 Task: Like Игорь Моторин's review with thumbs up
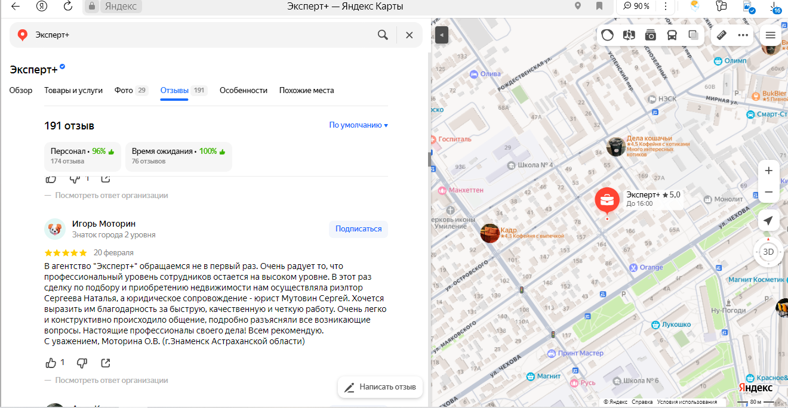51,363
